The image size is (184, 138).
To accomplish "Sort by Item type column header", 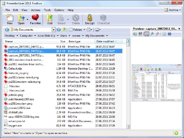I will coord(81,41).
